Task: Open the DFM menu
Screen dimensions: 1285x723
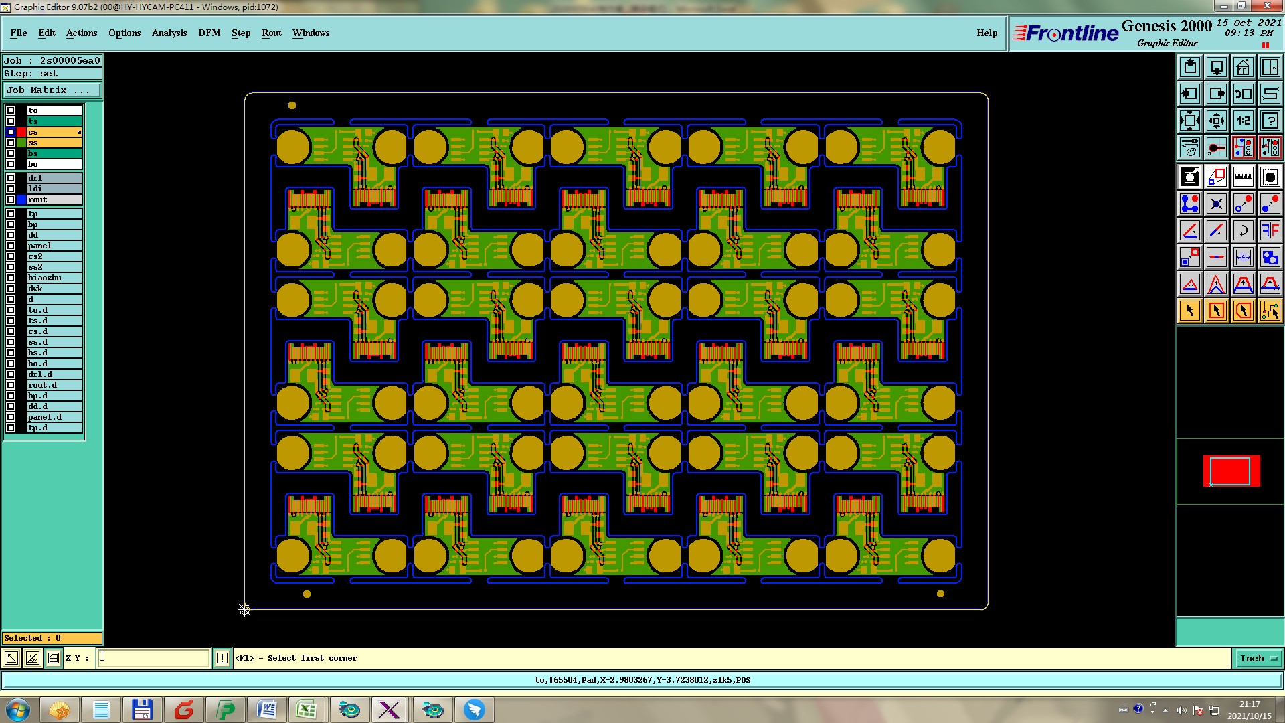Action: [x=209, y=33]
